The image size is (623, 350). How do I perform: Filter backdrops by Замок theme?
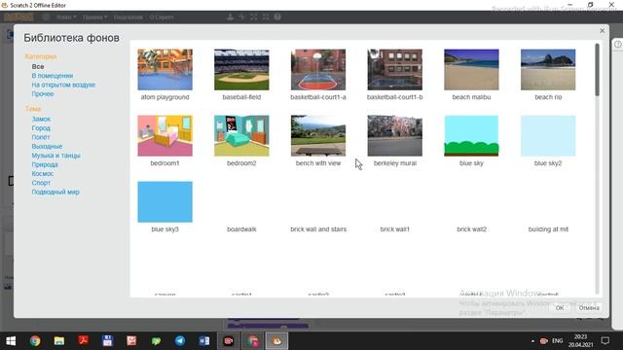(x=41, y=119)
